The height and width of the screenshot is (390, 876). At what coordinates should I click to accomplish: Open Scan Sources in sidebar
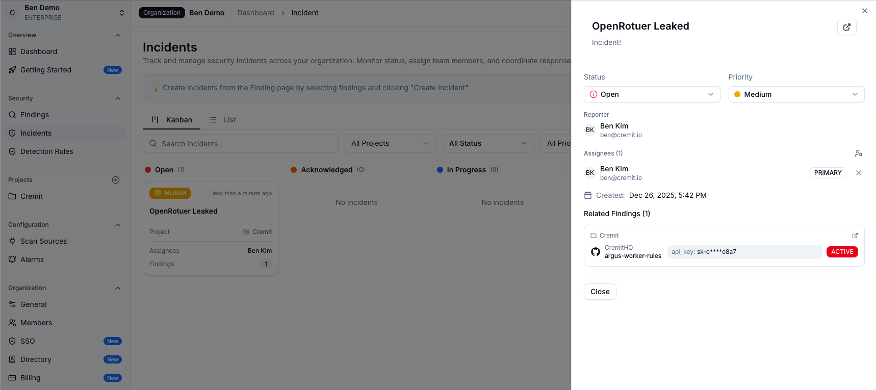65,241
